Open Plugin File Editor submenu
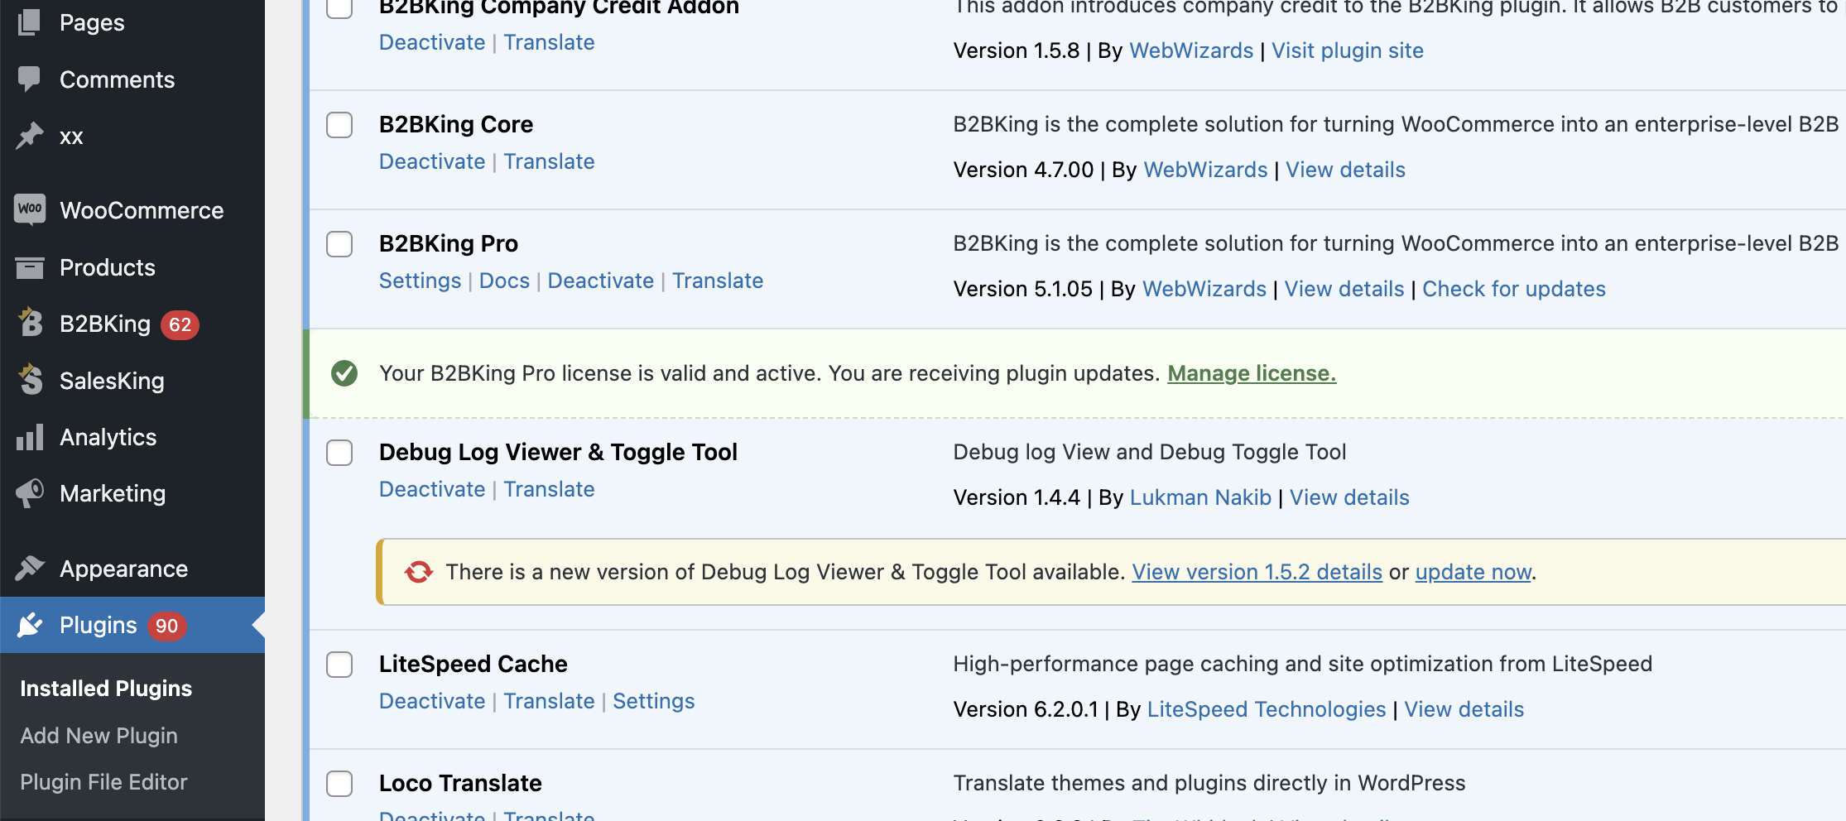This screenshot has width=1846, height=821. click(x=103, y=782)
